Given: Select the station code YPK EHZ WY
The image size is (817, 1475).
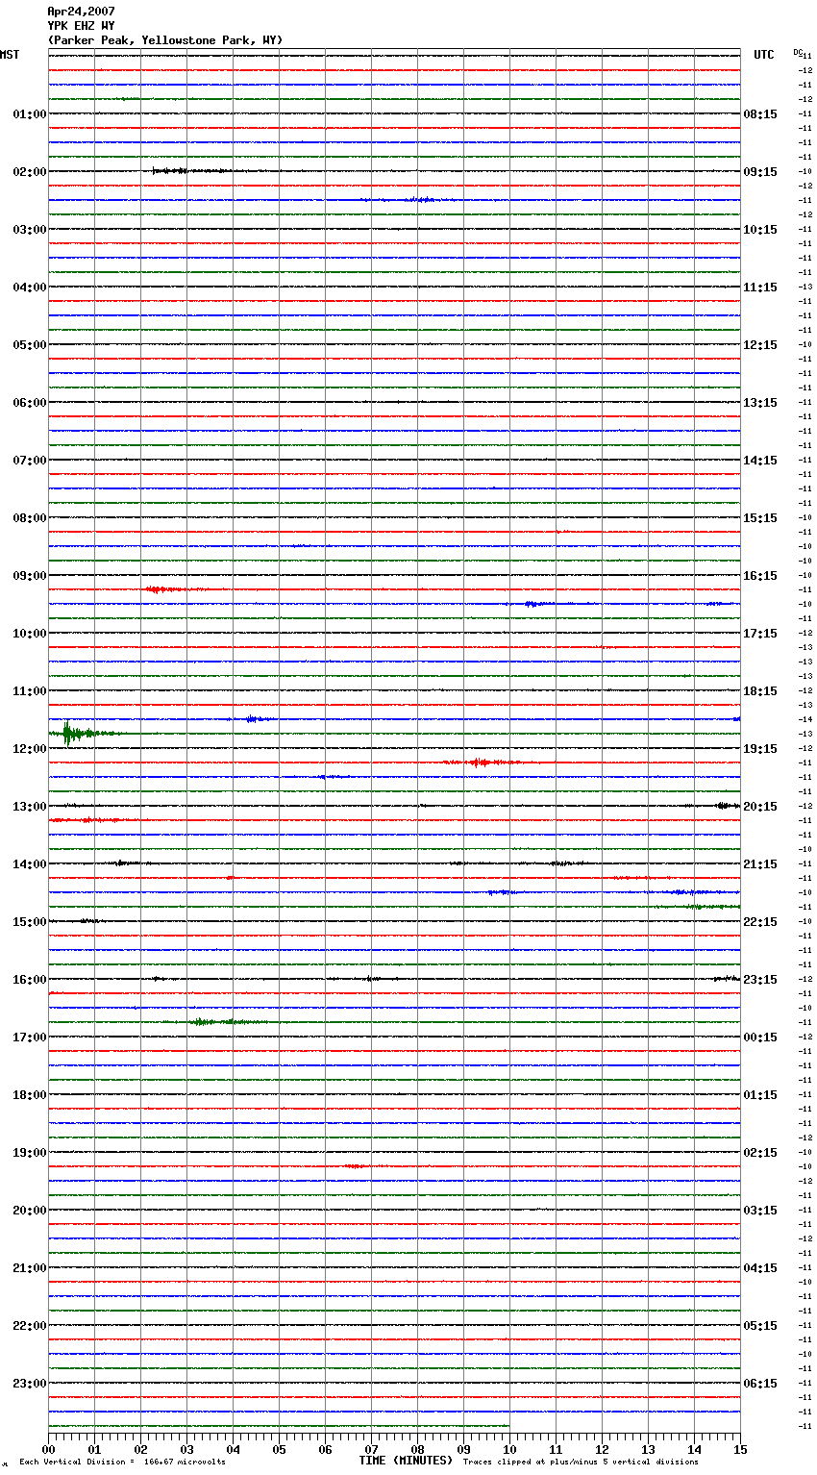Looking at the screenshot, I should (81, 26).
